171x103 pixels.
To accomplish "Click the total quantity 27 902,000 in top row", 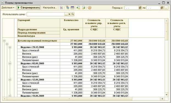I will pyautogui.click(x=76, y=41).
